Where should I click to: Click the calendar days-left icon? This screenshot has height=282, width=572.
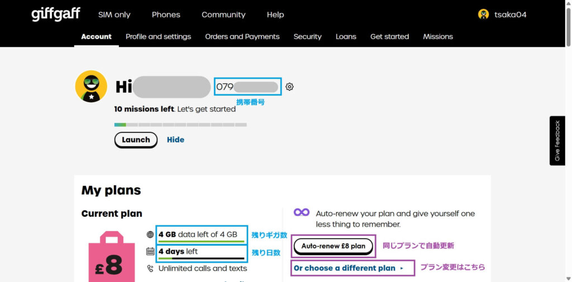[x=150, y=251]
